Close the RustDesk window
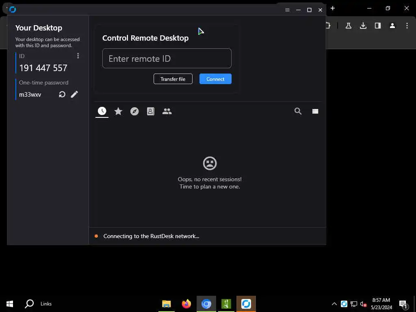Image resolution: width=416 pixels, height=312 pixels. pyautogui.click(x=320, y=10)
